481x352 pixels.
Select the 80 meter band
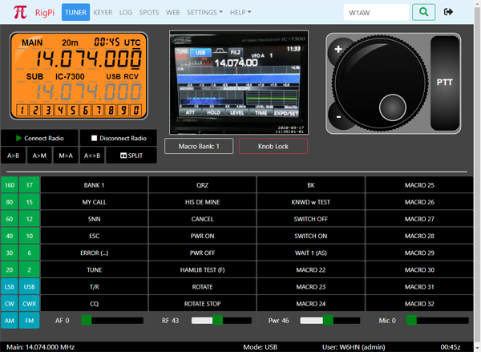(10, 202)
